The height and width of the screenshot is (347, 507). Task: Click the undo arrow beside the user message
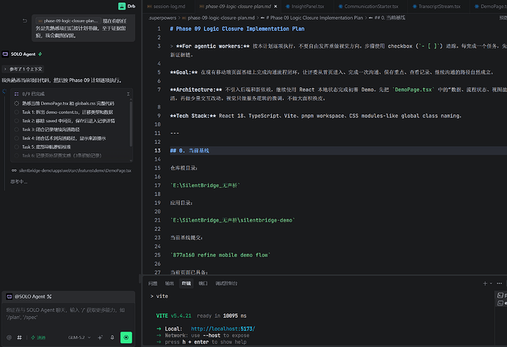25,21
